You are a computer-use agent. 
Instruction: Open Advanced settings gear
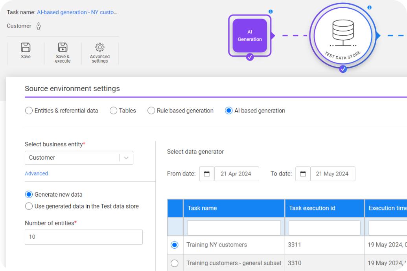pos(100,48)
